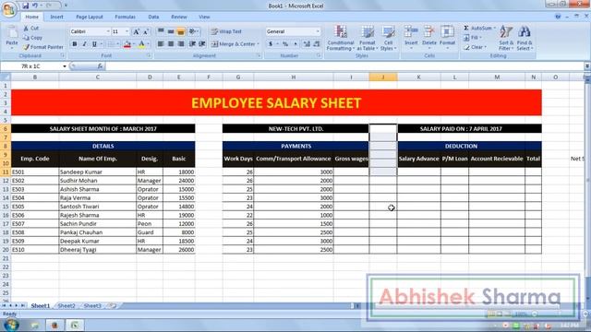Open the Clear options
This screenshot has height=332, width=591.
click(x=475, y=47)
